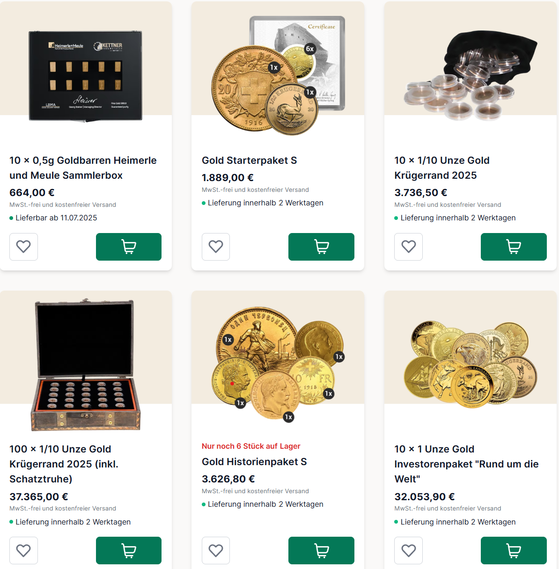Add Investorenpaket Rund um die Welt to wishlist
Screen dimensions: 559x569
pos(408,550)
